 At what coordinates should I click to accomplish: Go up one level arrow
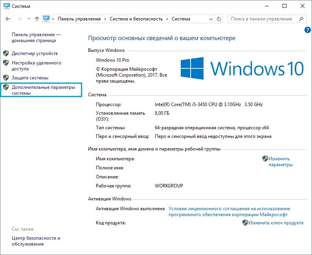point(37,19)
